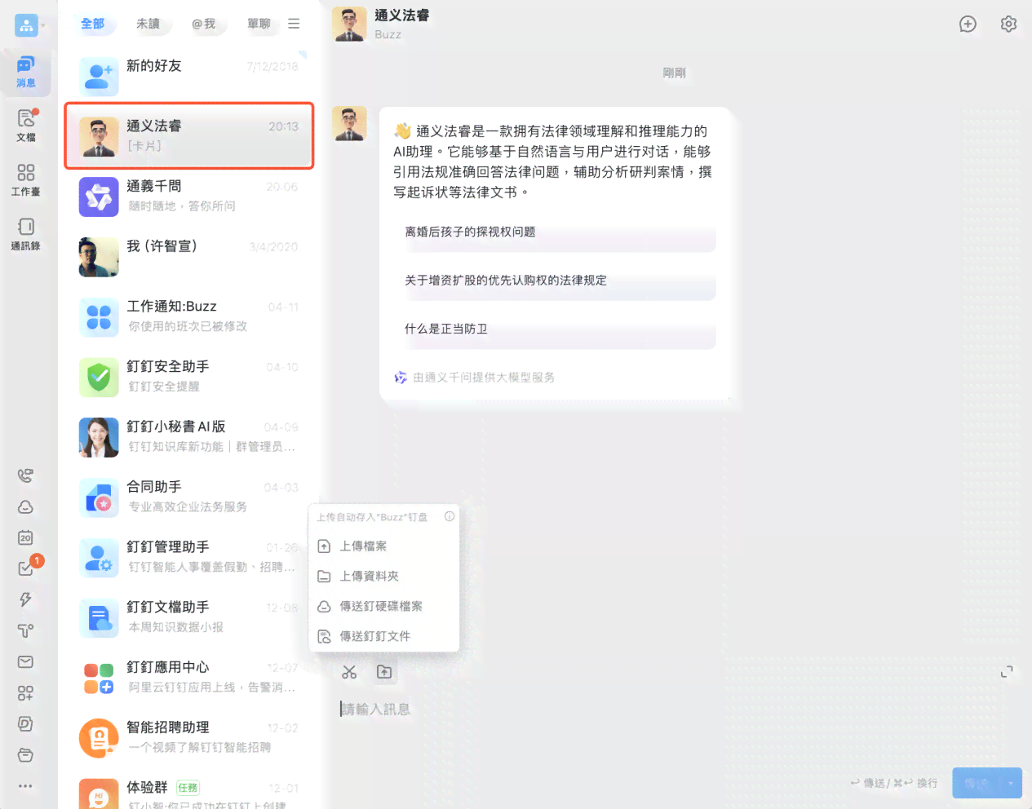Open the 新的好友 conversation
This screenshot has height=809, width=1032.
click(189, 74)
